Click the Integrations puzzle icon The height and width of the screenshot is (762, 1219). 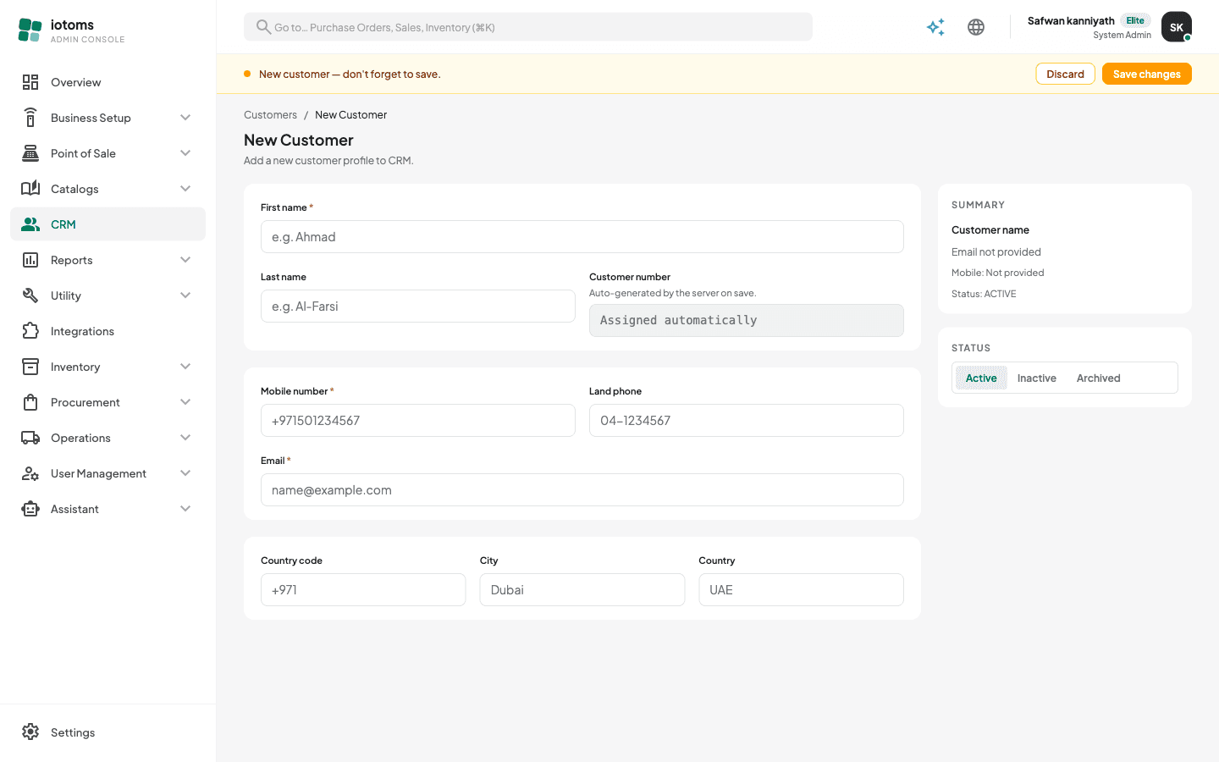tap(30, 331)
